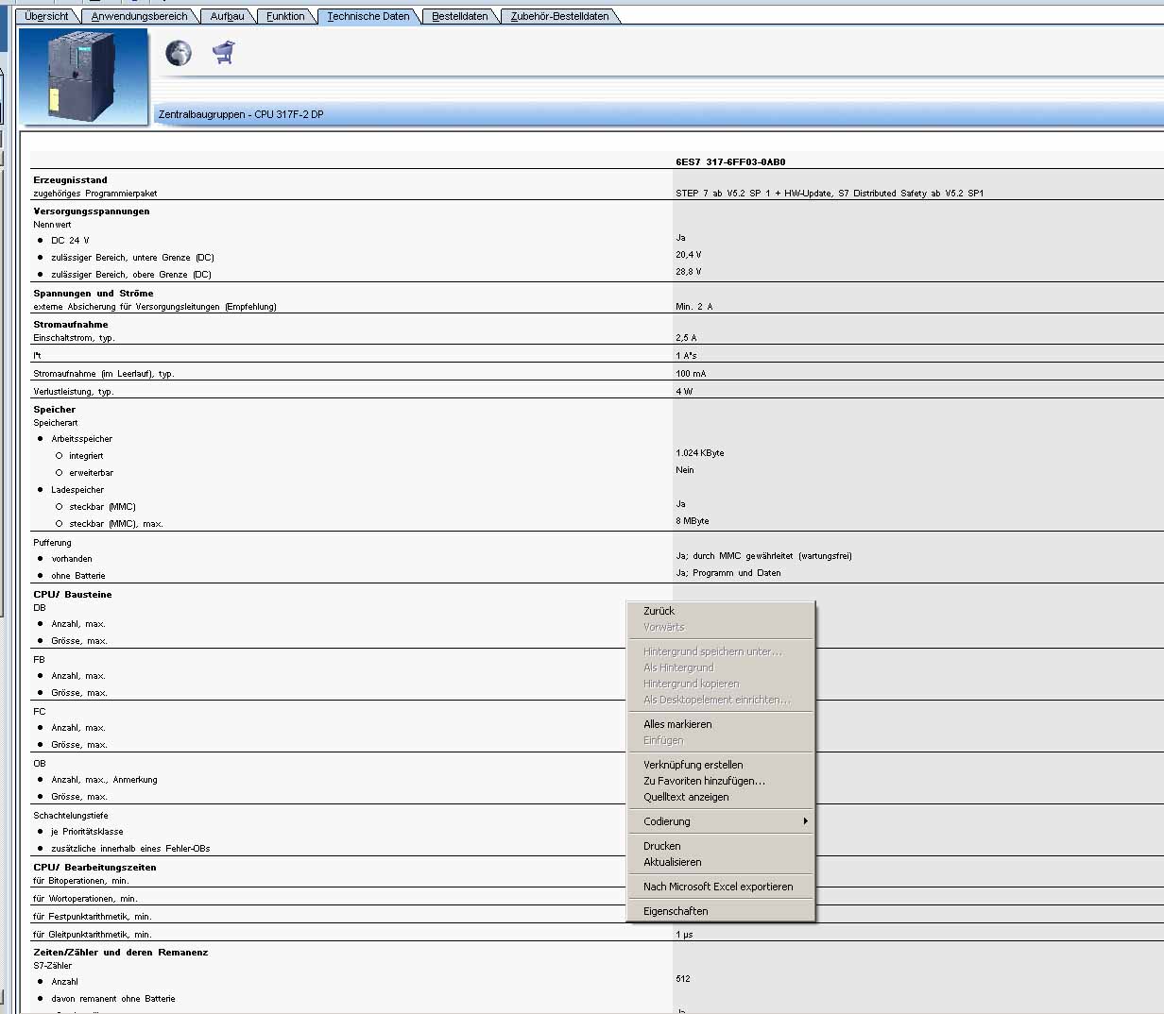Choose Zurück in the context menu
1164x1014 pixels.
point(721,611)
